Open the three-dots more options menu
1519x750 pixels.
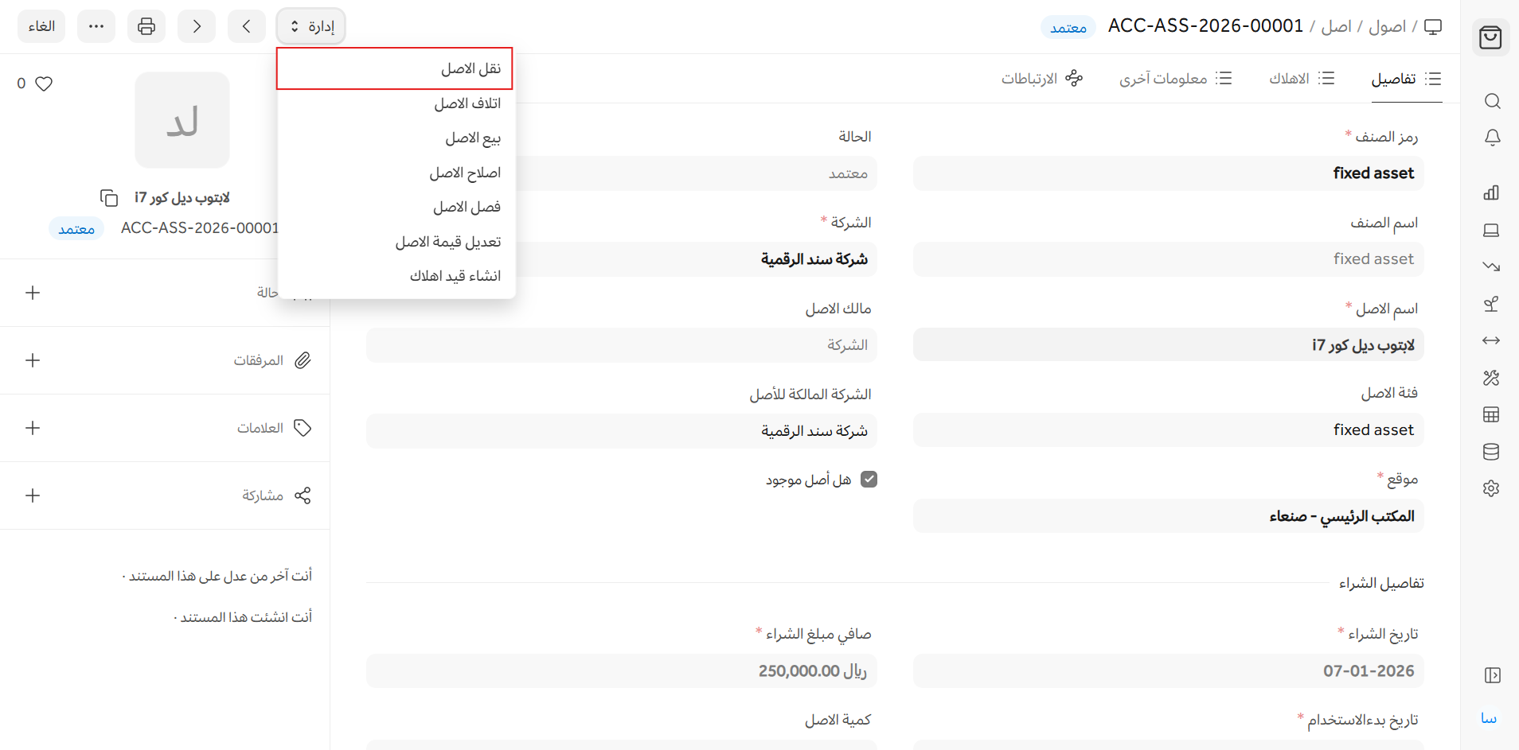[x=96, y=26]
